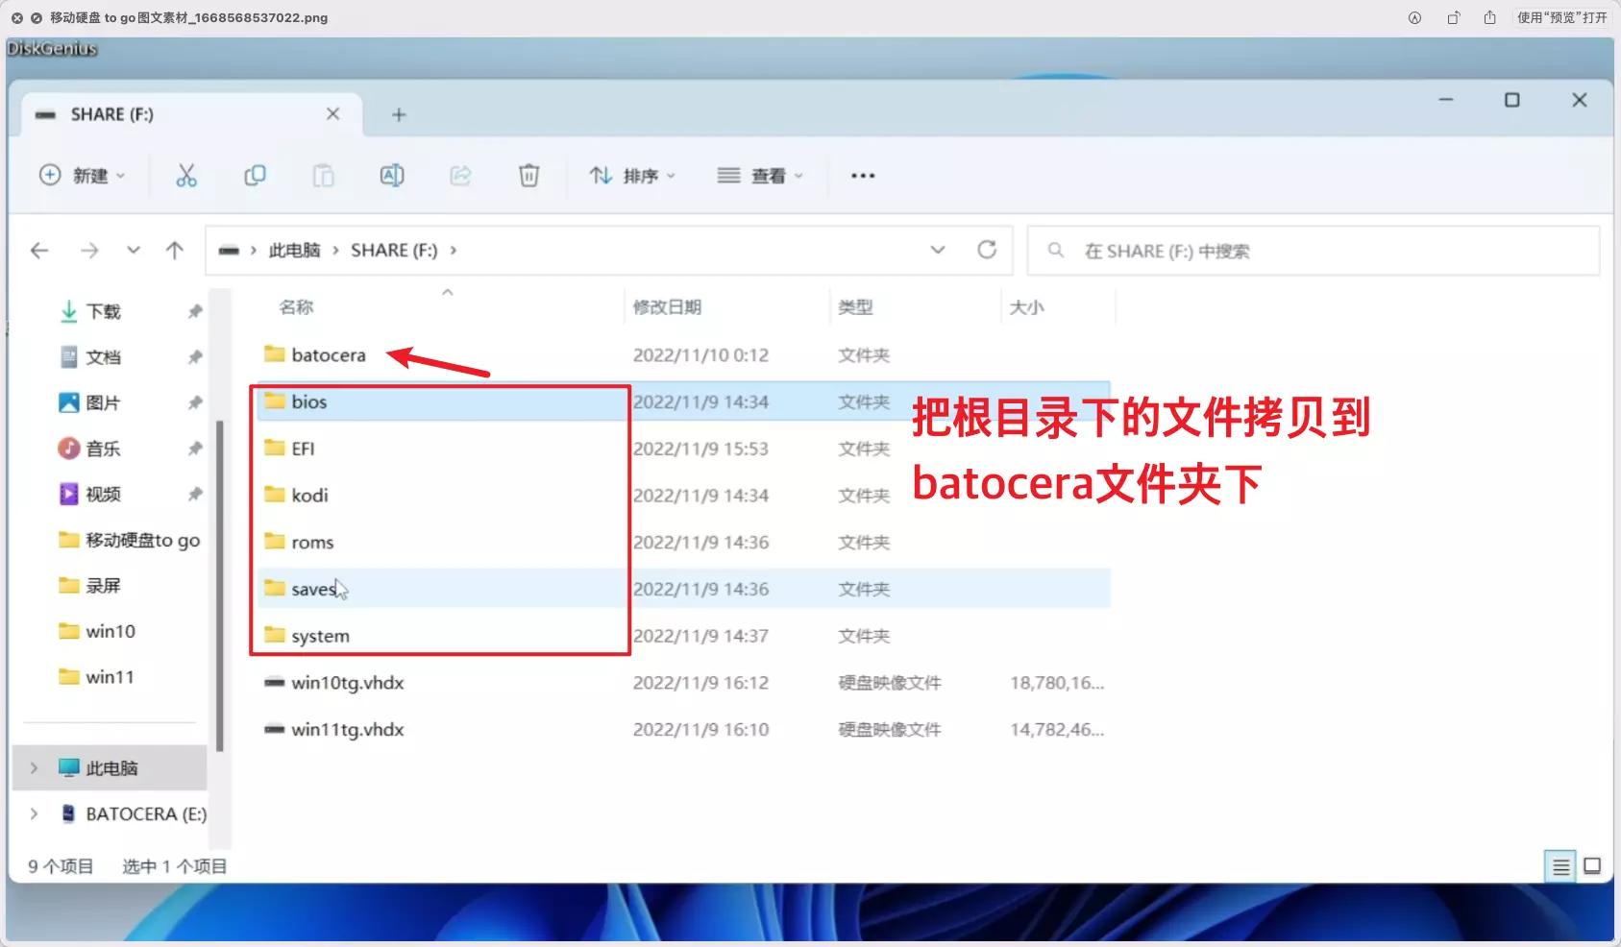This screenshot has height=947, width=1621.
Task: Open the 查看 view options dropdown
Action: tap(760, 175)
